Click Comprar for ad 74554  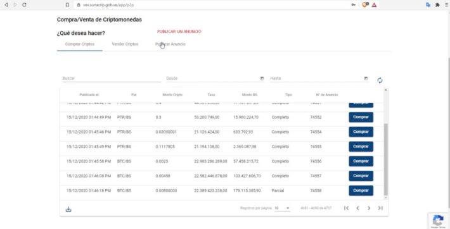point(361,132)
